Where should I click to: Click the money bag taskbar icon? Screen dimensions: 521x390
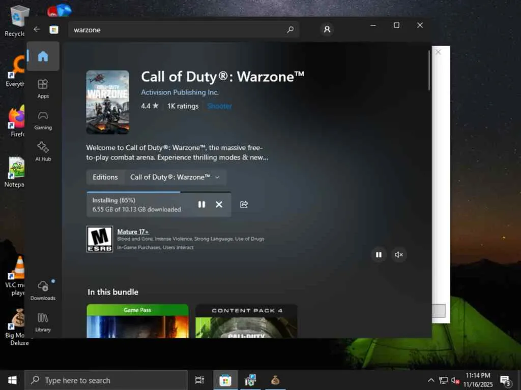coord(275,380)
